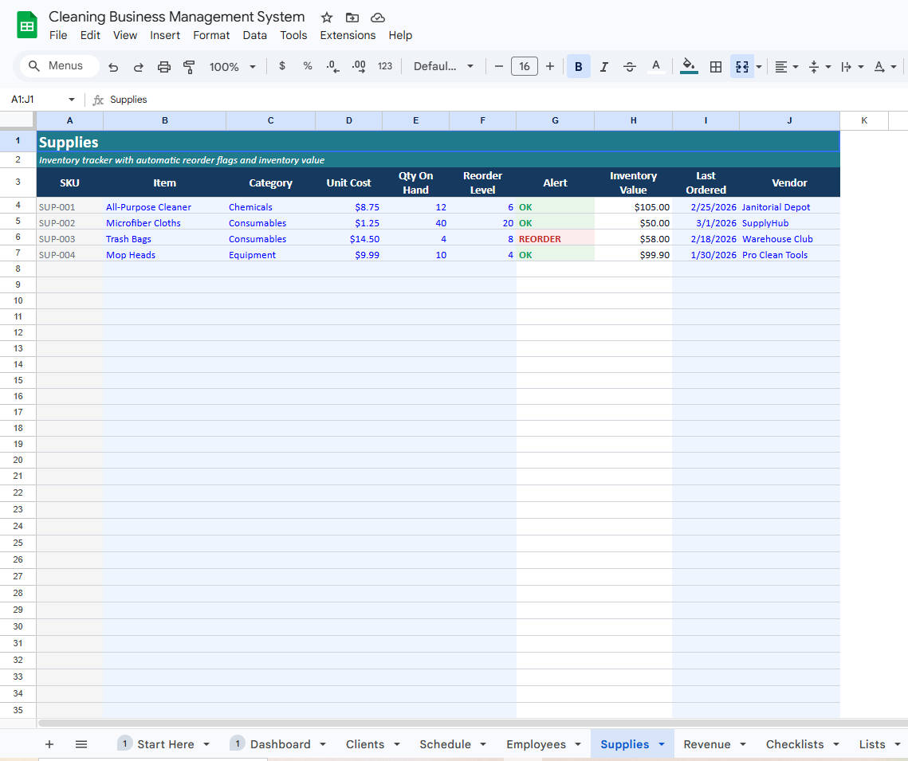
Task: Switch to the Employees tab
Action: pyautogui.click(x=537, y=744)
